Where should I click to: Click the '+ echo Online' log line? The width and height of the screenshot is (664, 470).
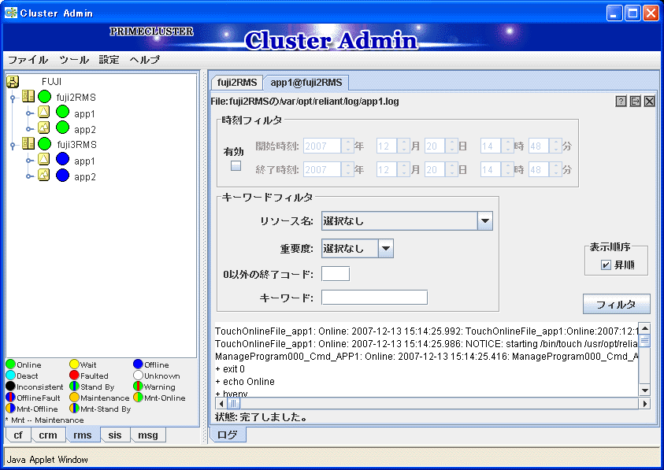[245, 382]
